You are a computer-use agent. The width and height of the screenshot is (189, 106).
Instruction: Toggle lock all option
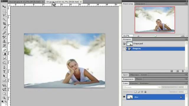tap(145, 92)
